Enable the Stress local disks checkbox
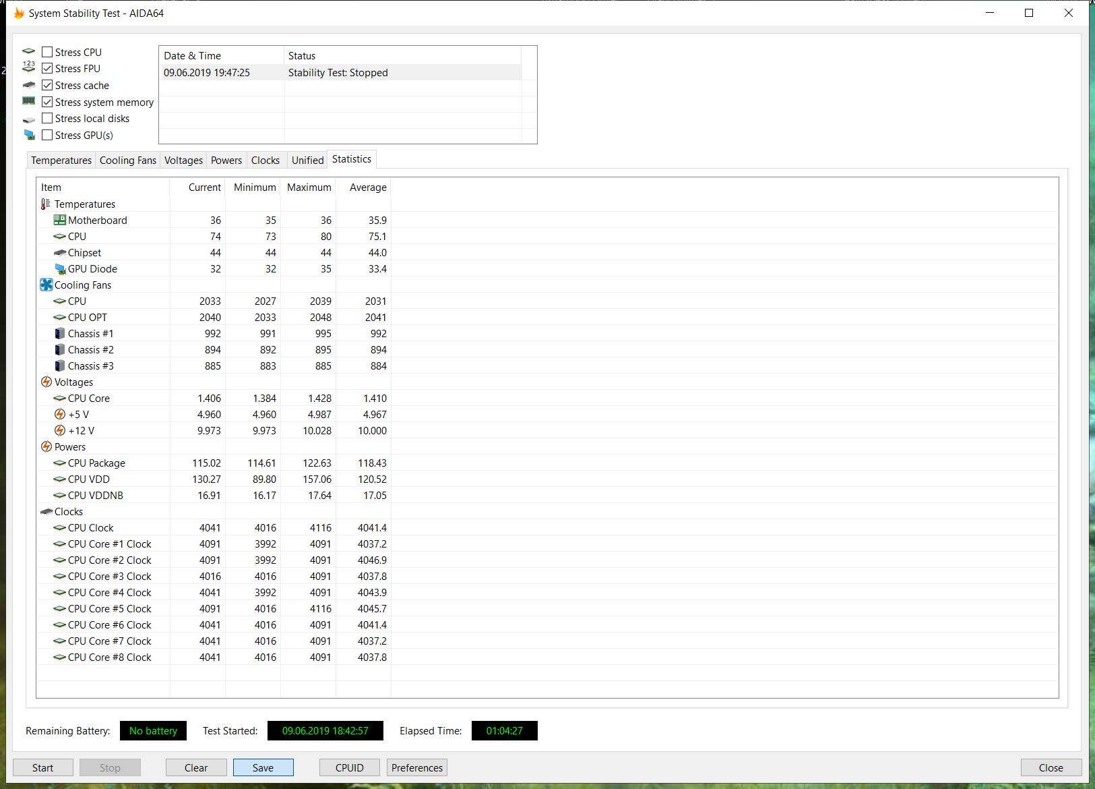The height and width of the screenshot is (789, 1095). pyautogui.click(x=47, y=118)
